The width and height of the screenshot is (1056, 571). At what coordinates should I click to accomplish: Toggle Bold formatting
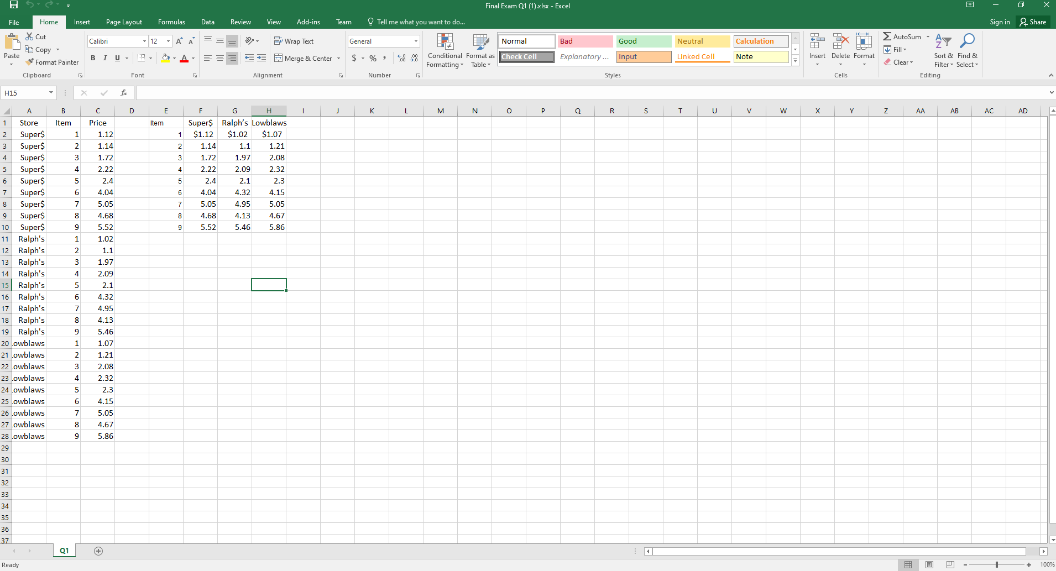93,58
